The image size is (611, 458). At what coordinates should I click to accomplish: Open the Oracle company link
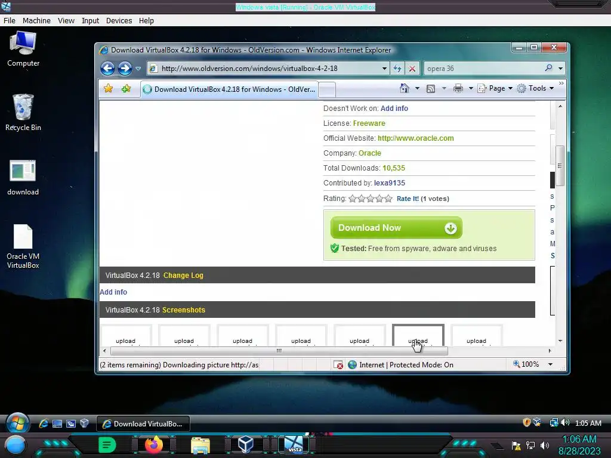coord(369,153)
